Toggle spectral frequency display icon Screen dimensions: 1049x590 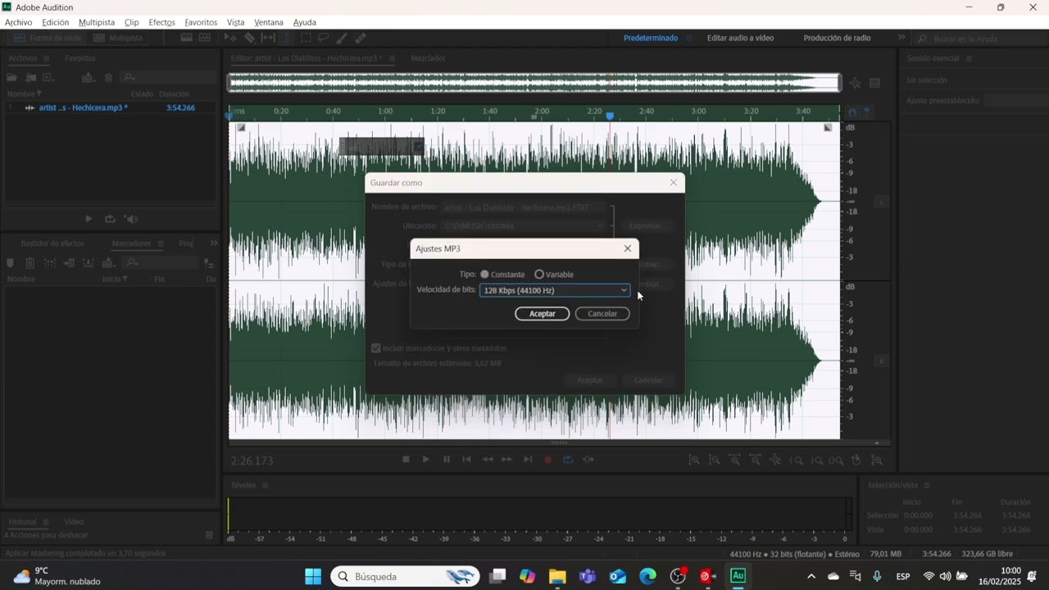click(187, 38)
